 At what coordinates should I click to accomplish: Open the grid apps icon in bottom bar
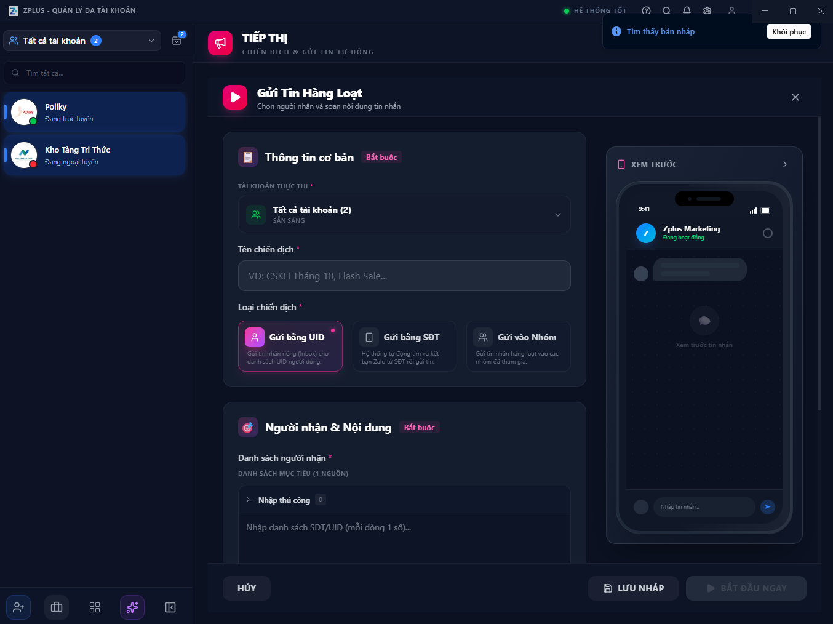[95, 607]
